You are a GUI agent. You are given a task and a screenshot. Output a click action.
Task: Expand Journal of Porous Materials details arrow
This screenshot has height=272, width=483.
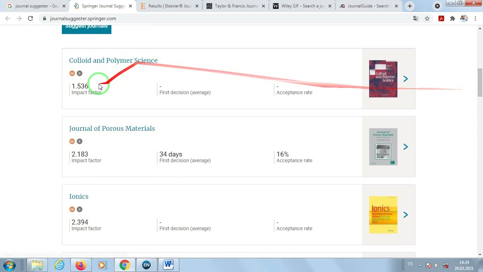point(406,147)
